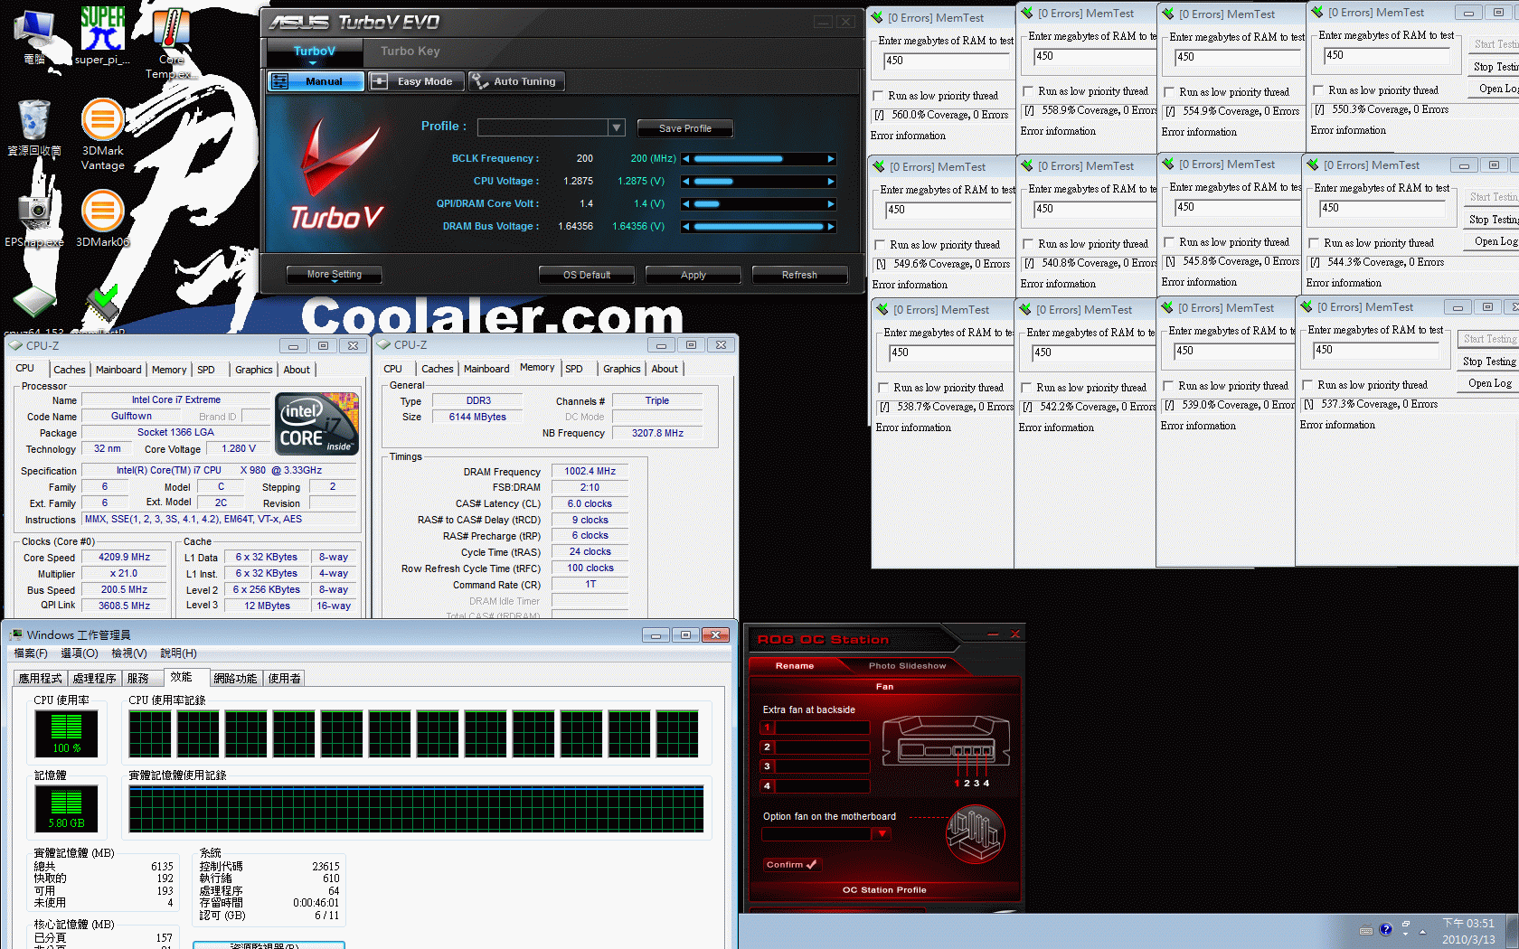Click the QPI/DRAM Core Volt decrease arrow
Screen dimensions: 1519x949
(x=686, y=204)
